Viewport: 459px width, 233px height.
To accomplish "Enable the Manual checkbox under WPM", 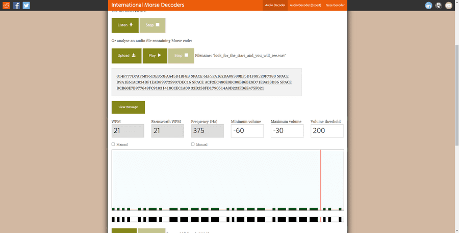I will pyautogui.click(x=113, y=144).
